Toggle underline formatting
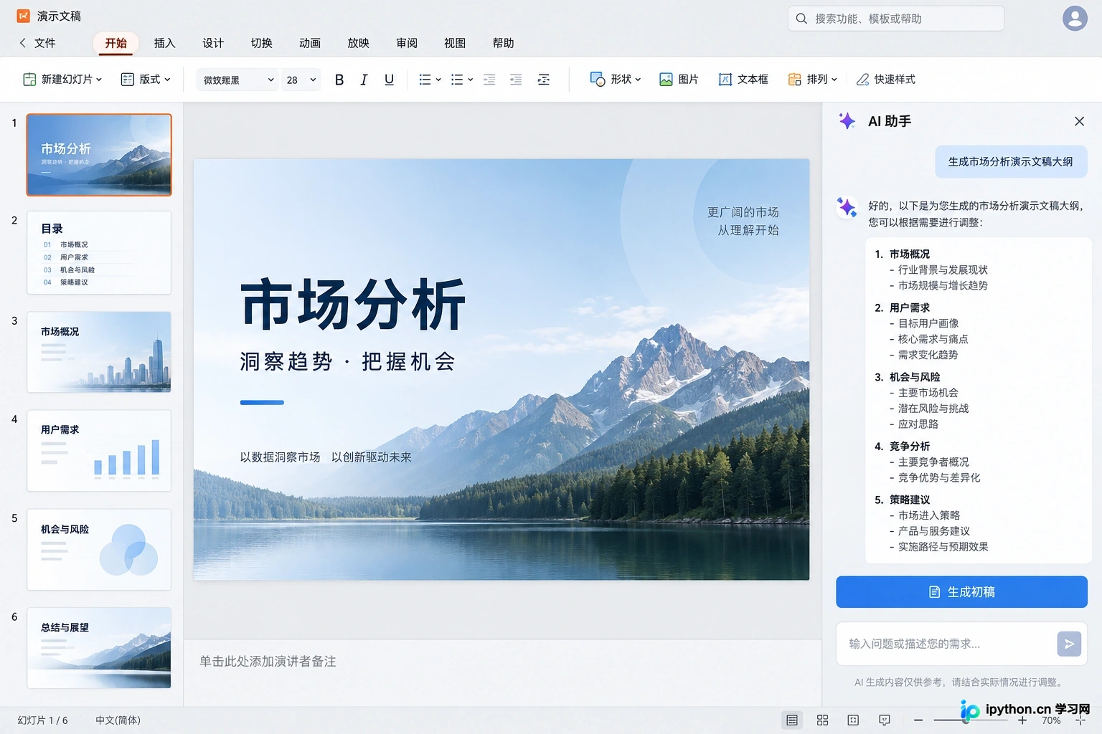 pyautogui.click(x=389, y=80)
